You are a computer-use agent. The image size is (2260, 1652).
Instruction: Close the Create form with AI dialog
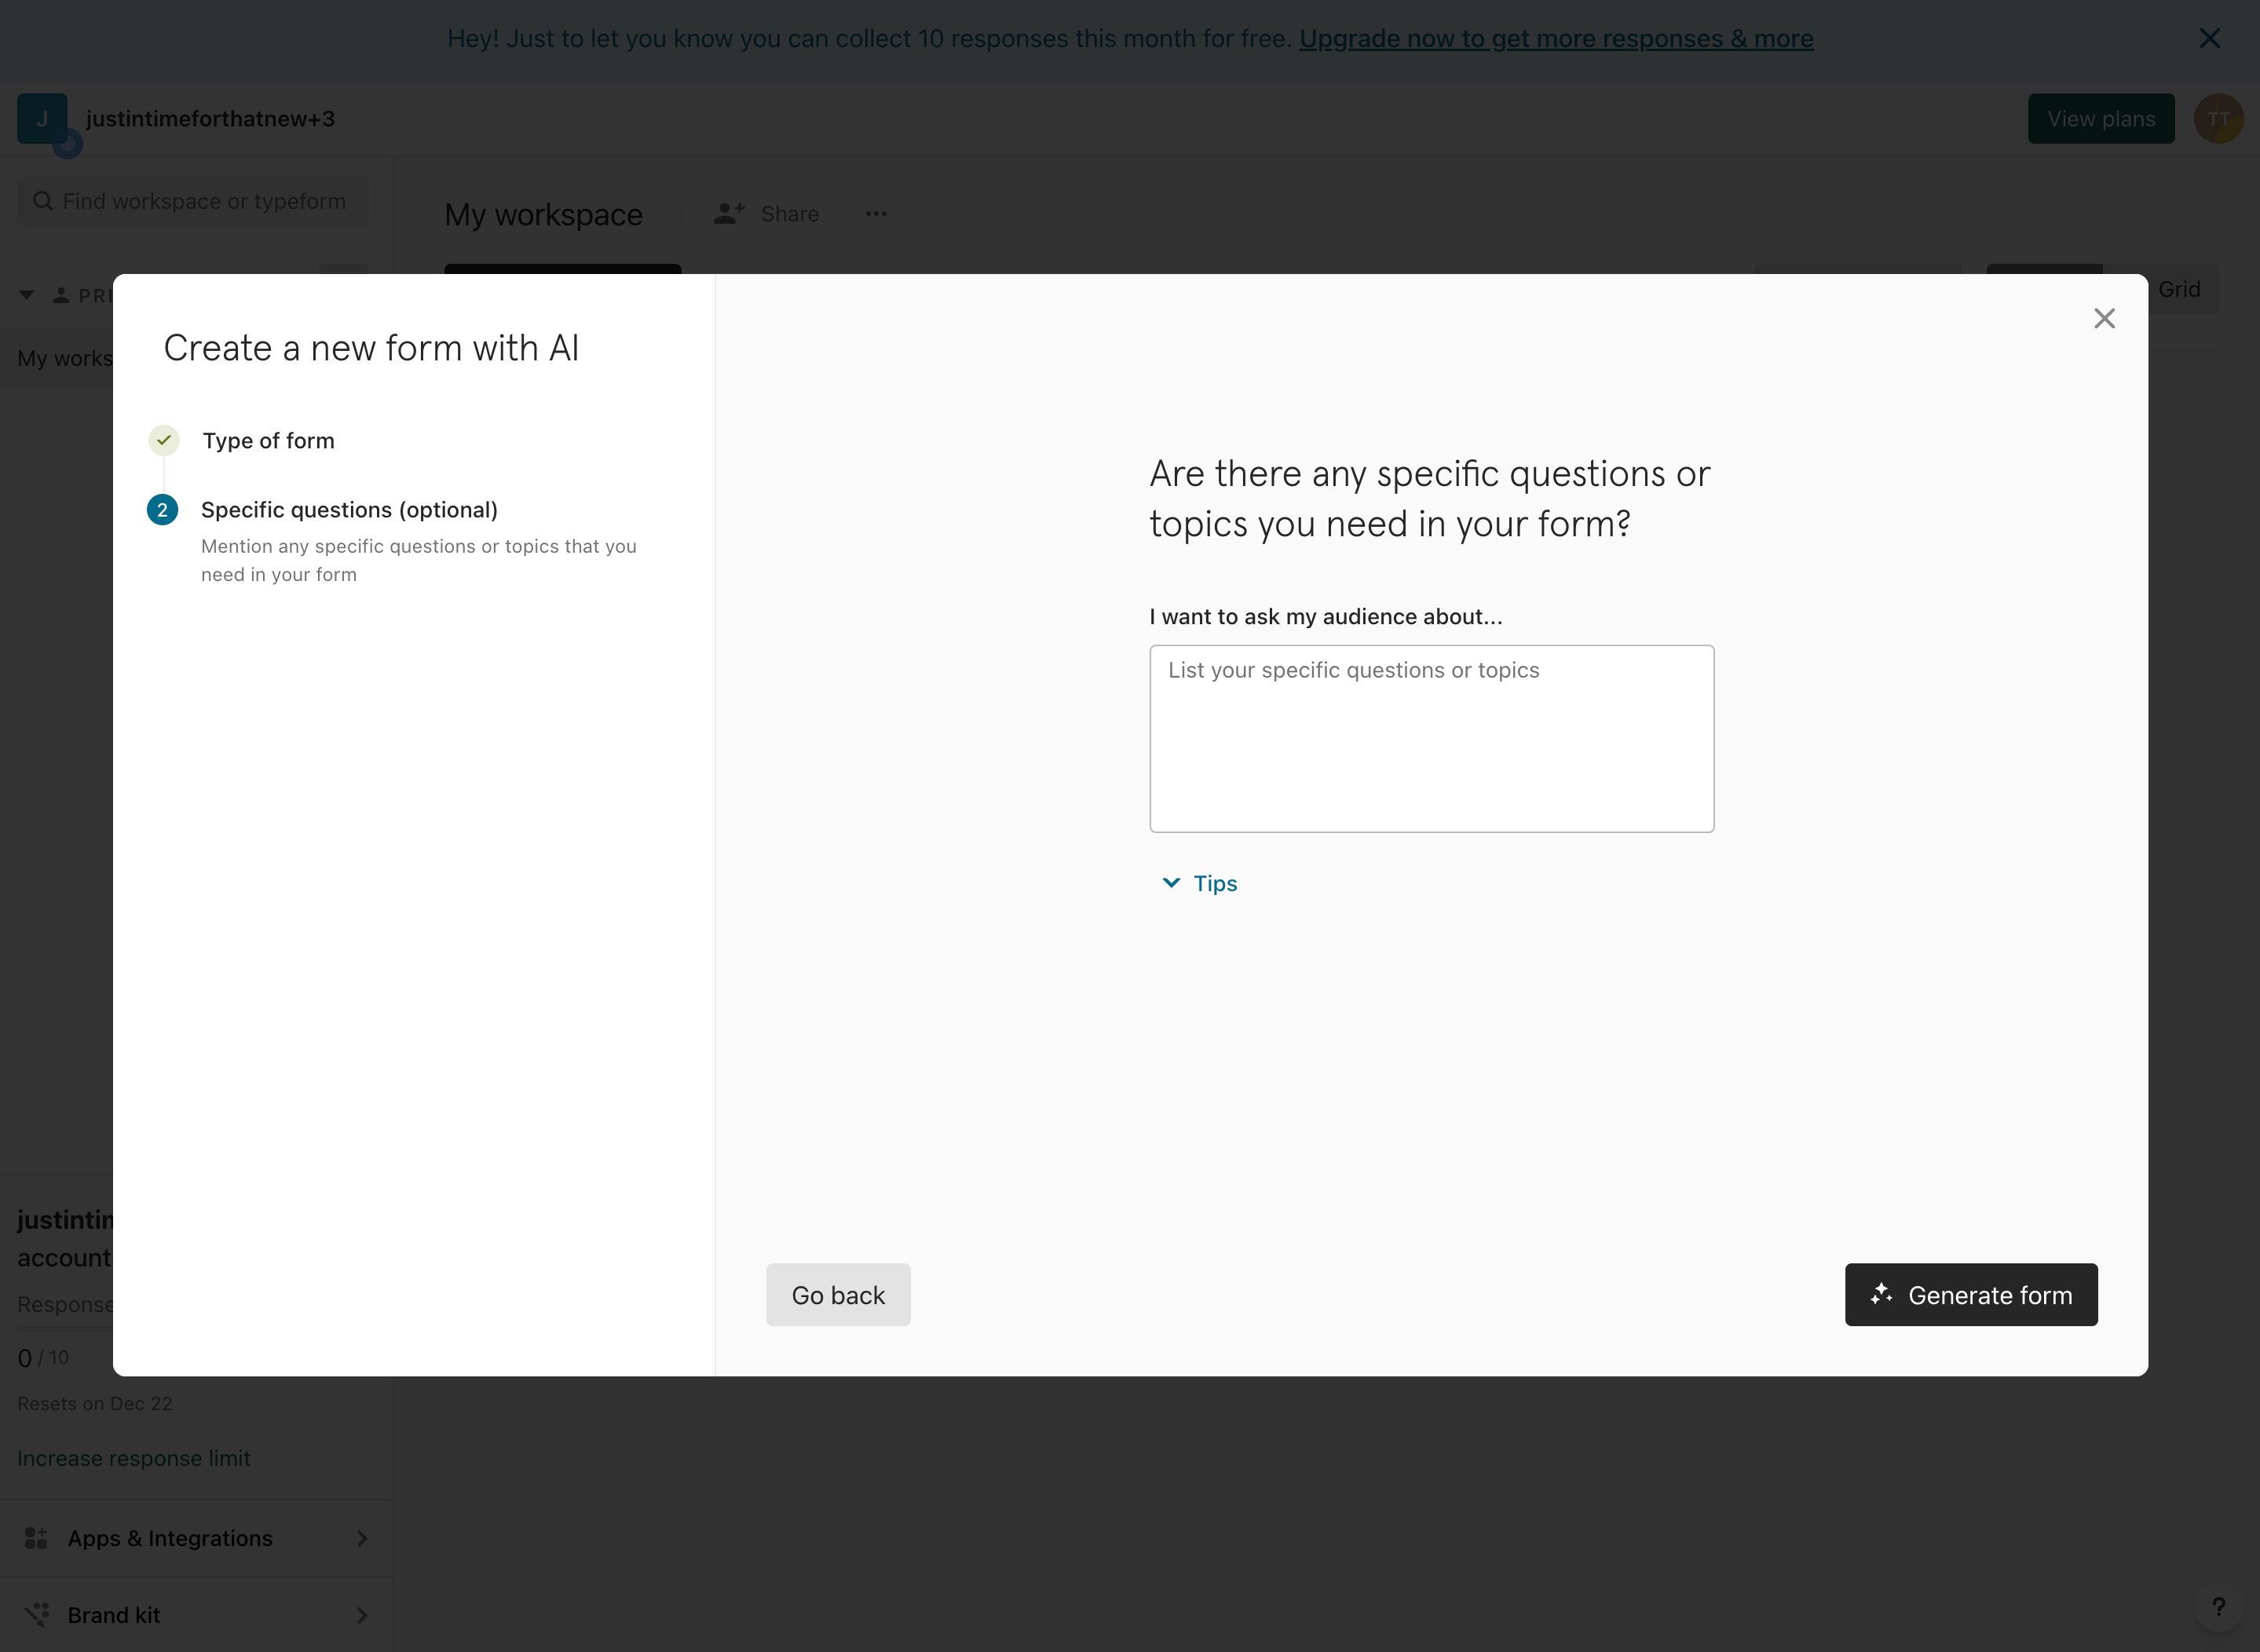(2104, 318)
